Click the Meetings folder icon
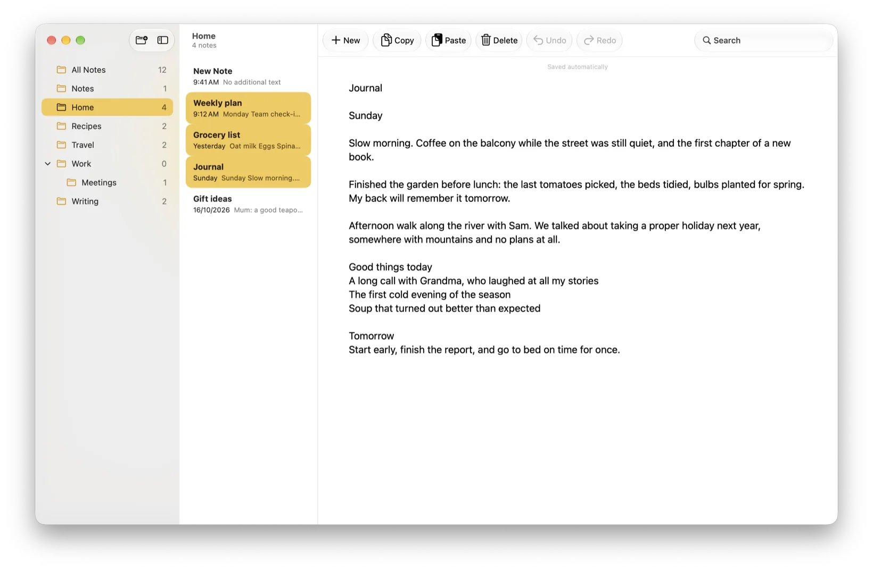 (71, 182)
